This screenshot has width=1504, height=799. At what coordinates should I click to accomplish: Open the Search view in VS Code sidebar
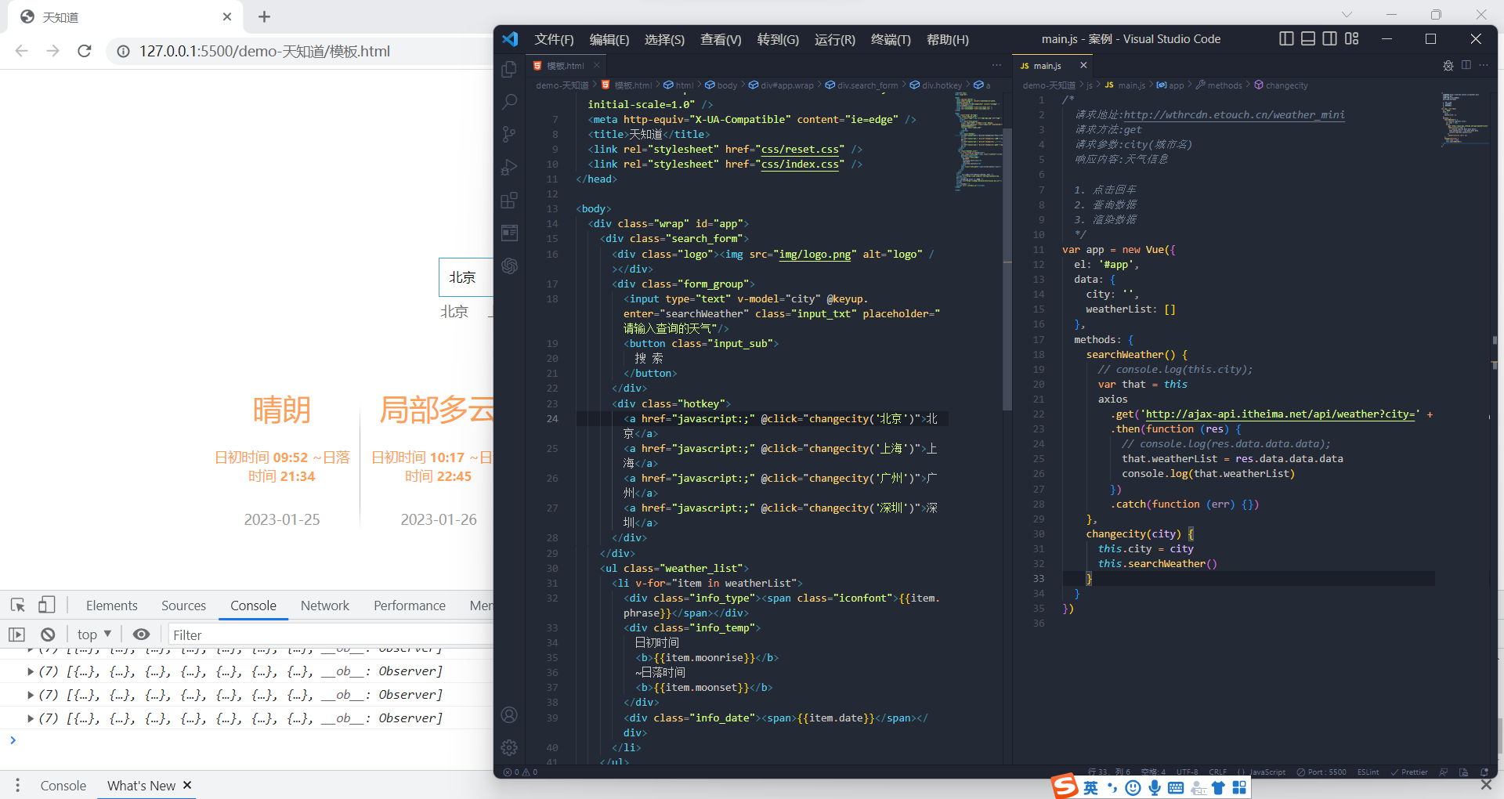510,101
